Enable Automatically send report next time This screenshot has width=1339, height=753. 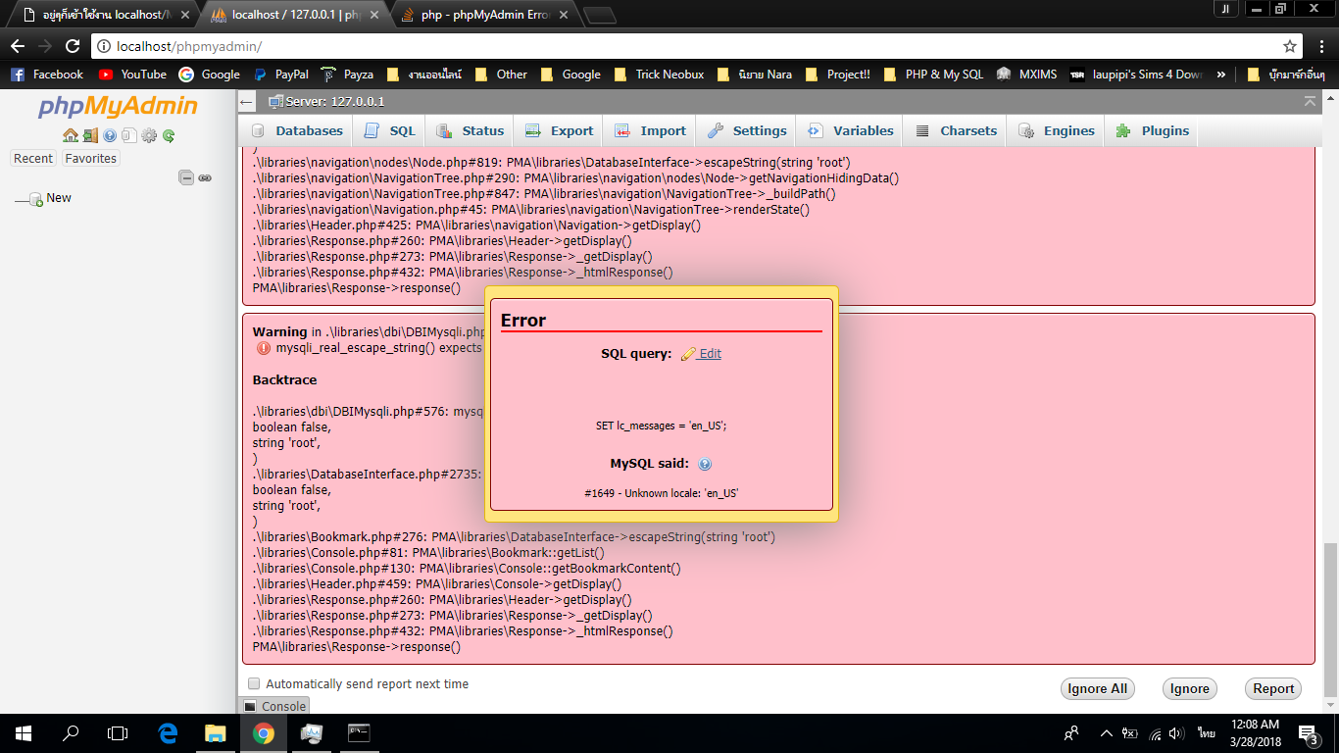coord(253,683)
